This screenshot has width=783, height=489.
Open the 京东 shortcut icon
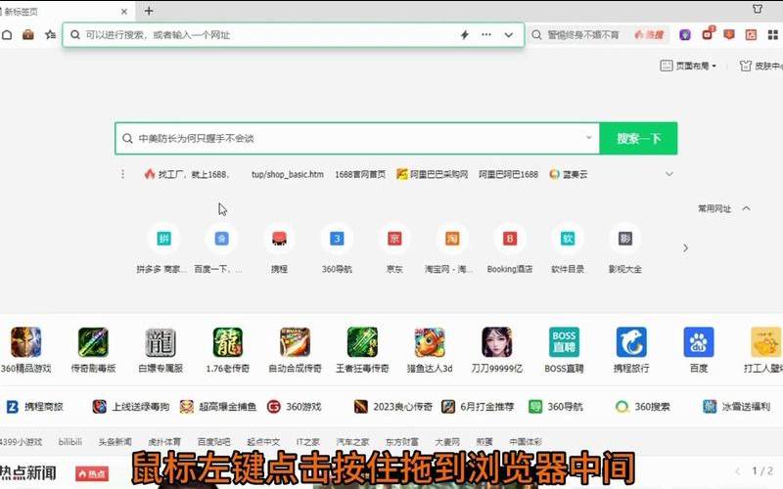394,239
